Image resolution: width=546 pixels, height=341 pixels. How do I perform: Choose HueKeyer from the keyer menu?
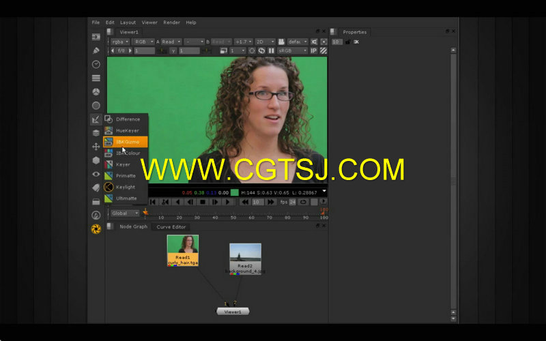coord(126,130)
